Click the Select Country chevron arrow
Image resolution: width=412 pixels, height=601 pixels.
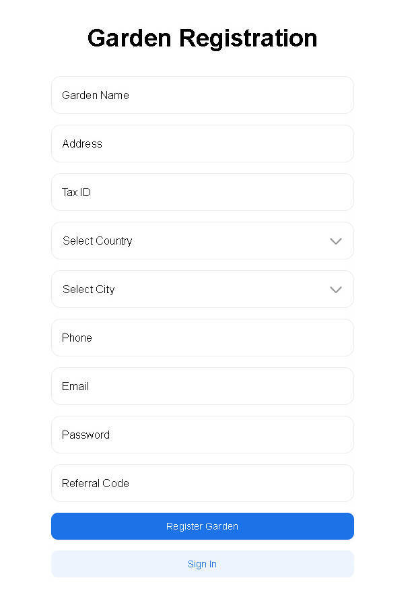click(x=335, y=241)
